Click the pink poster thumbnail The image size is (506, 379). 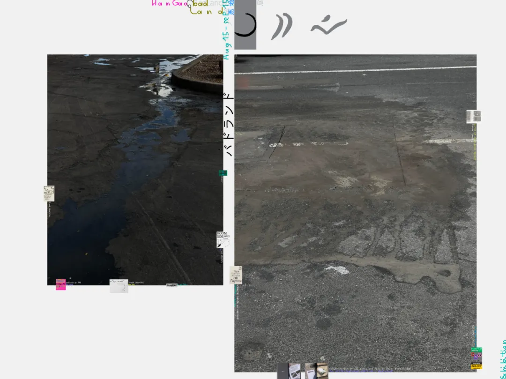[x=60, y=284]
